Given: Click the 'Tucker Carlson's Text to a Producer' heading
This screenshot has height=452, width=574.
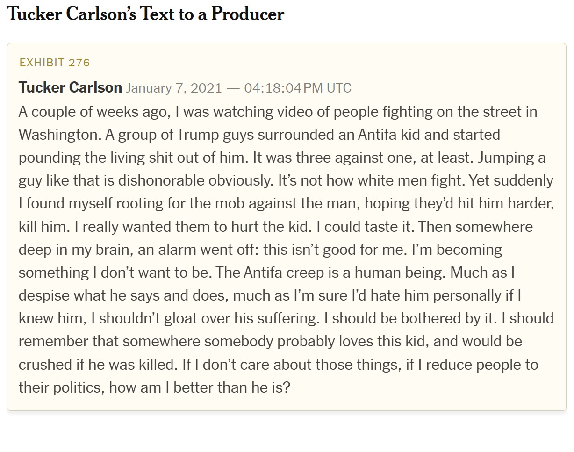Looking at the screenshot, I should click(146, 14).
